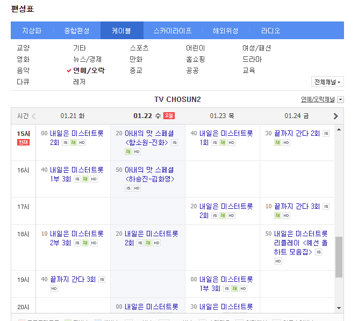Screen dimensions: 358x321
Task: Open 아내의 맛 스페셜 <함소원-진화> program link
Action: click(x=146, y=138)
